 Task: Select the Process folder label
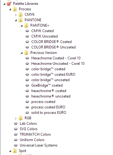(x=25, y=9)
